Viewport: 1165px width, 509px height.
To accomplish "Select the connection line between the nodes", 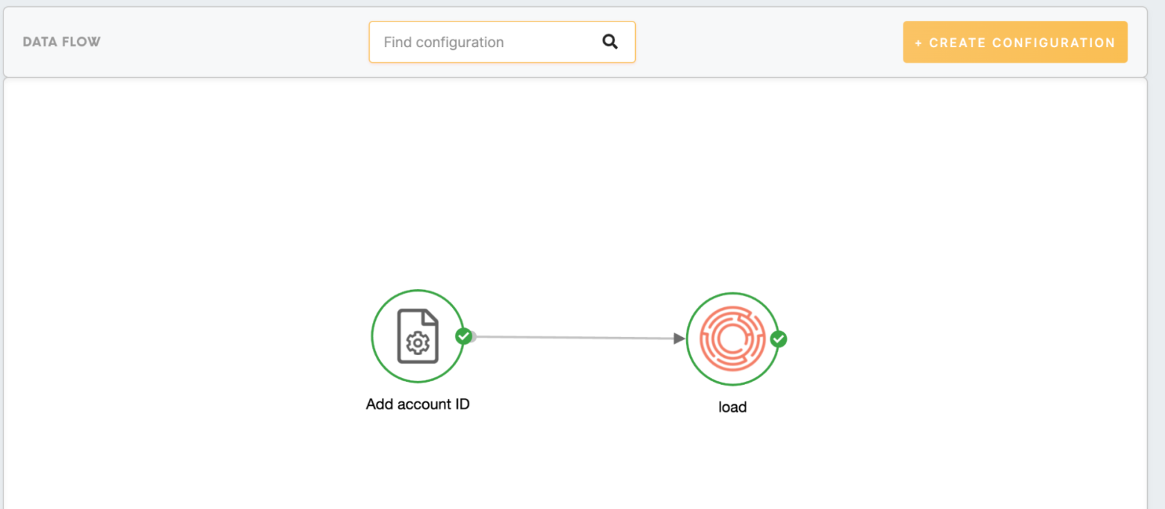I will click(x=576, y=338).
